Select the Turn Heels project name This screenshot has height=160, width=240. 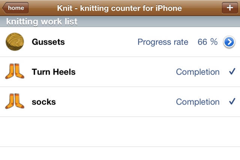pyautogui.click(x=54, y=72)
